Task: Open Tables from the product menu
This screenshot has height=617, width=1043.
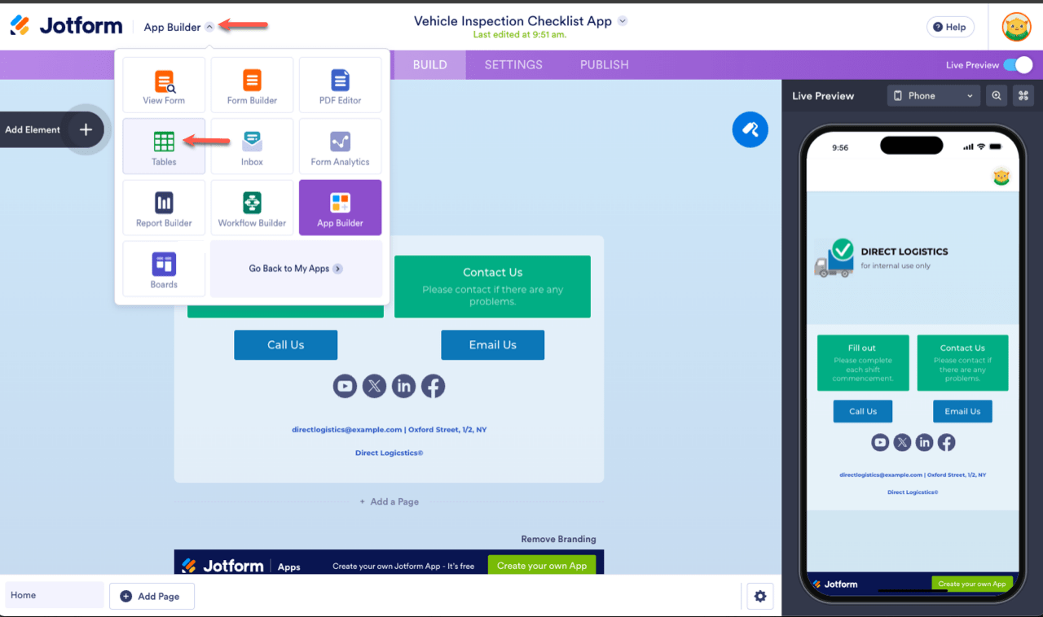Action: [164, 146]
